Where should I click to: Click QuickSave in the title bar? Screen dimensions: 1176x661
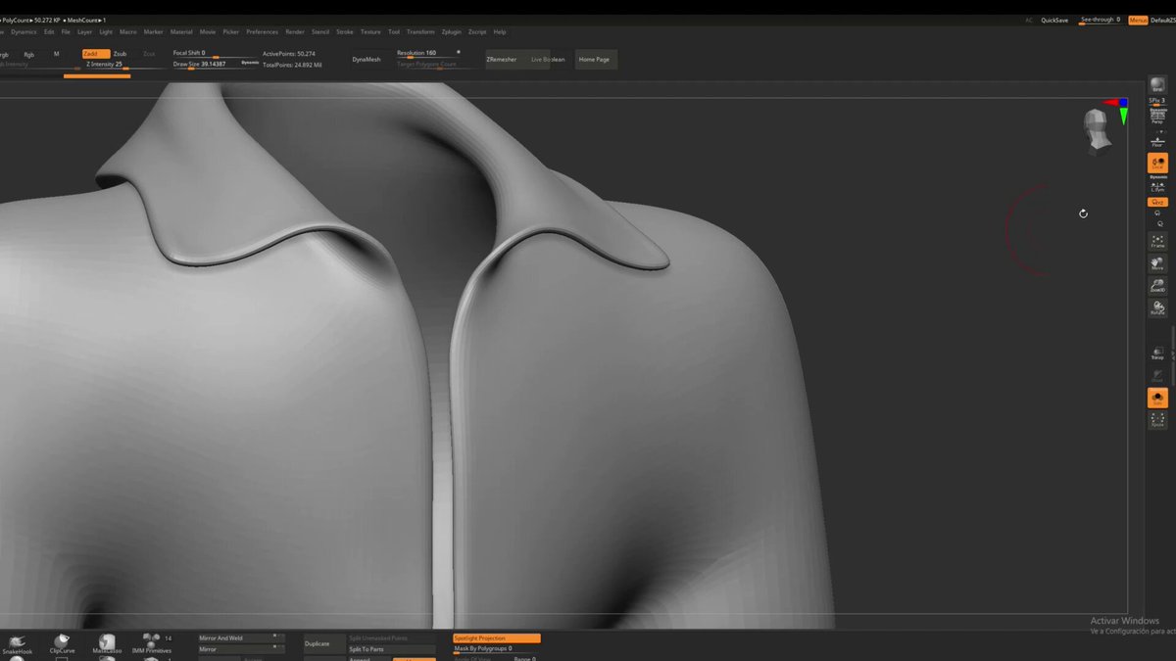[1054, 20]
